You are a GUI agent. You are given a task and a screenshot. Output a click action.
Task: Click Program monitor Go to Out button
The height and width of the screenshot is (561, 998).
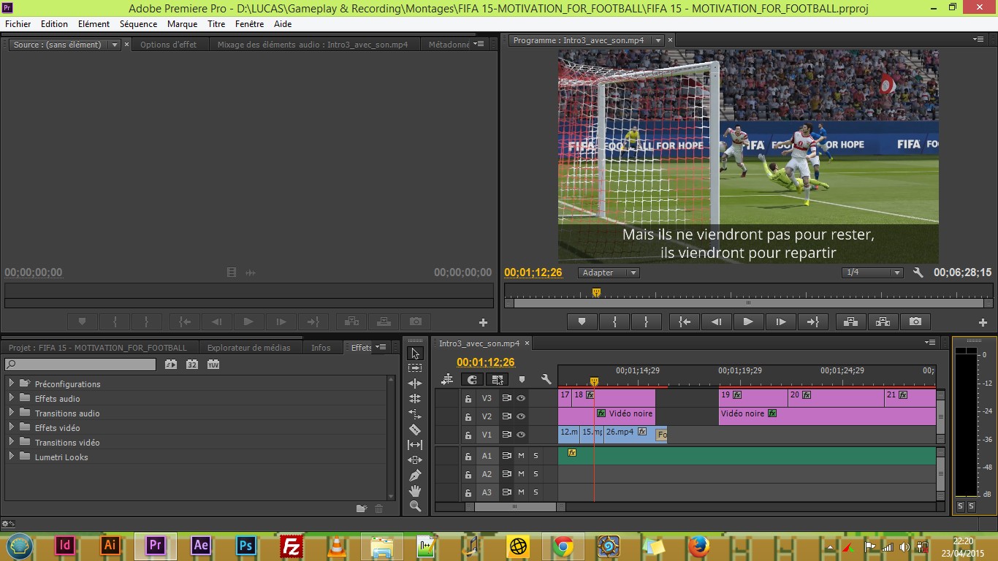pos(812,321)
